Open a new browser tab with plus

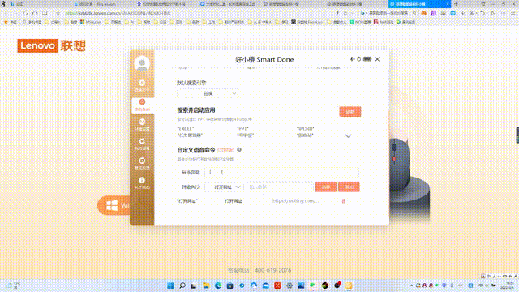click(456, 4)
